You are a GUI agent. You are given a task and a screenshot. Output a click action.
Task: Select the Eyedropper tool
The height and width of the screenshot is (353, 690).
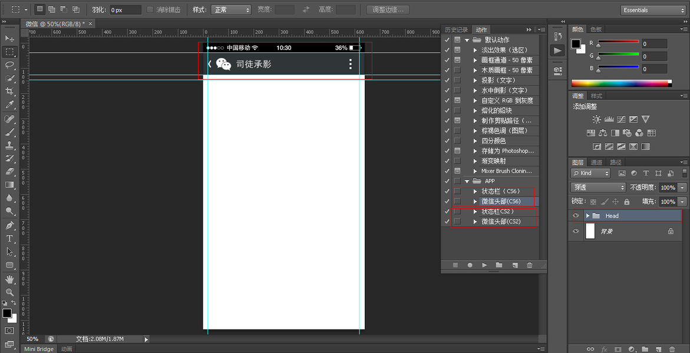9,104
